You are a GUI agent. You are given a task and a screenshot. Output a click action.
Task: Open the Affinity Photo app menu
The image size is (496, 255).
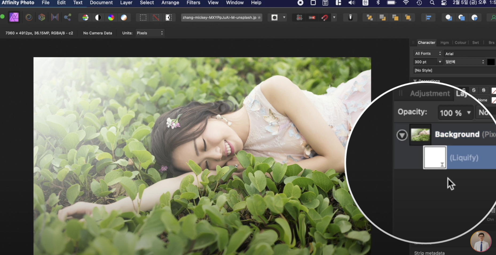click(x=18, y=3)
